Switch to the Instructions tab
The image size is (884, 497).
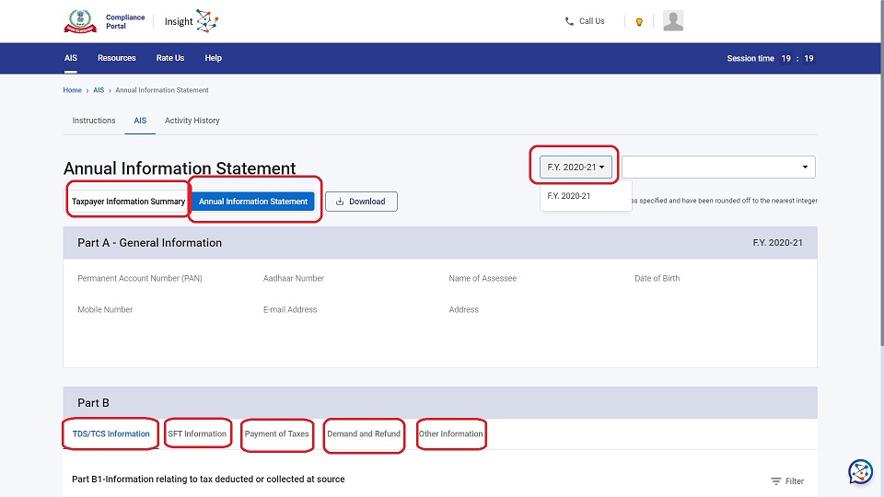pyautogui.click(x=94, y=121)
